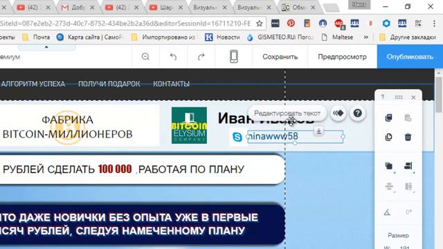Select the АЛГОРИТМ УСПЕХА menu item
443x249 pixels.
coord(33,84)
